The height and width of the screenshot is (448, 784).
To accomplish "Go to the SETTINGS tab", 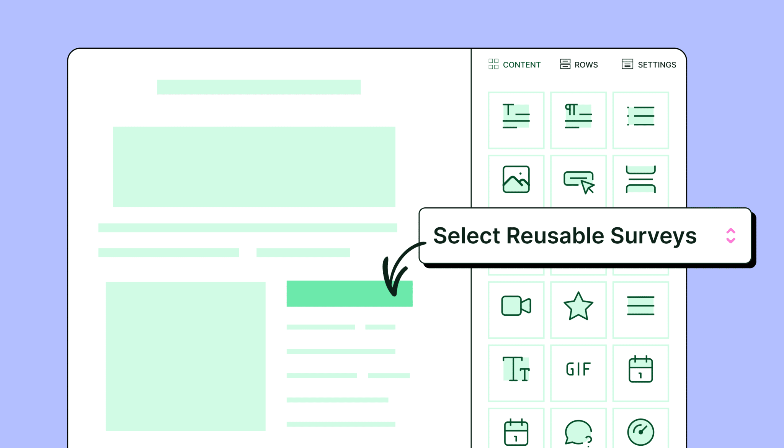I will pos(649,64).
